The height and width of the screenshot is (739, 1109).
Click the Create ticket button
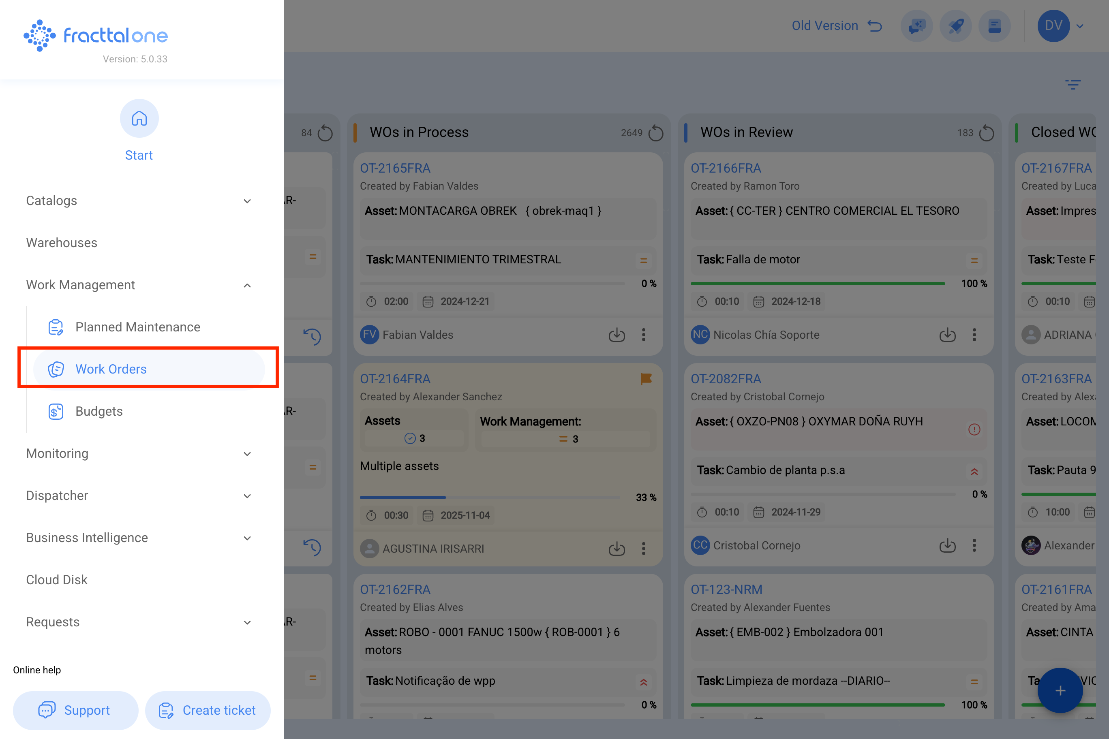(208, 710)
